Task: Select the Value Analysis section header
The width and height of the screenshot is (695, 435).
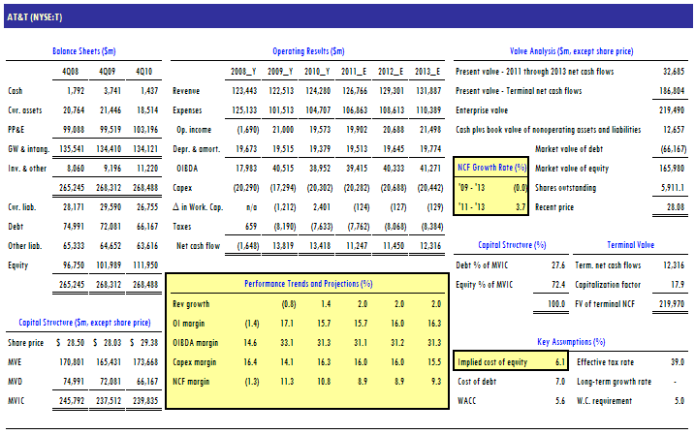Action: (572, 50)
